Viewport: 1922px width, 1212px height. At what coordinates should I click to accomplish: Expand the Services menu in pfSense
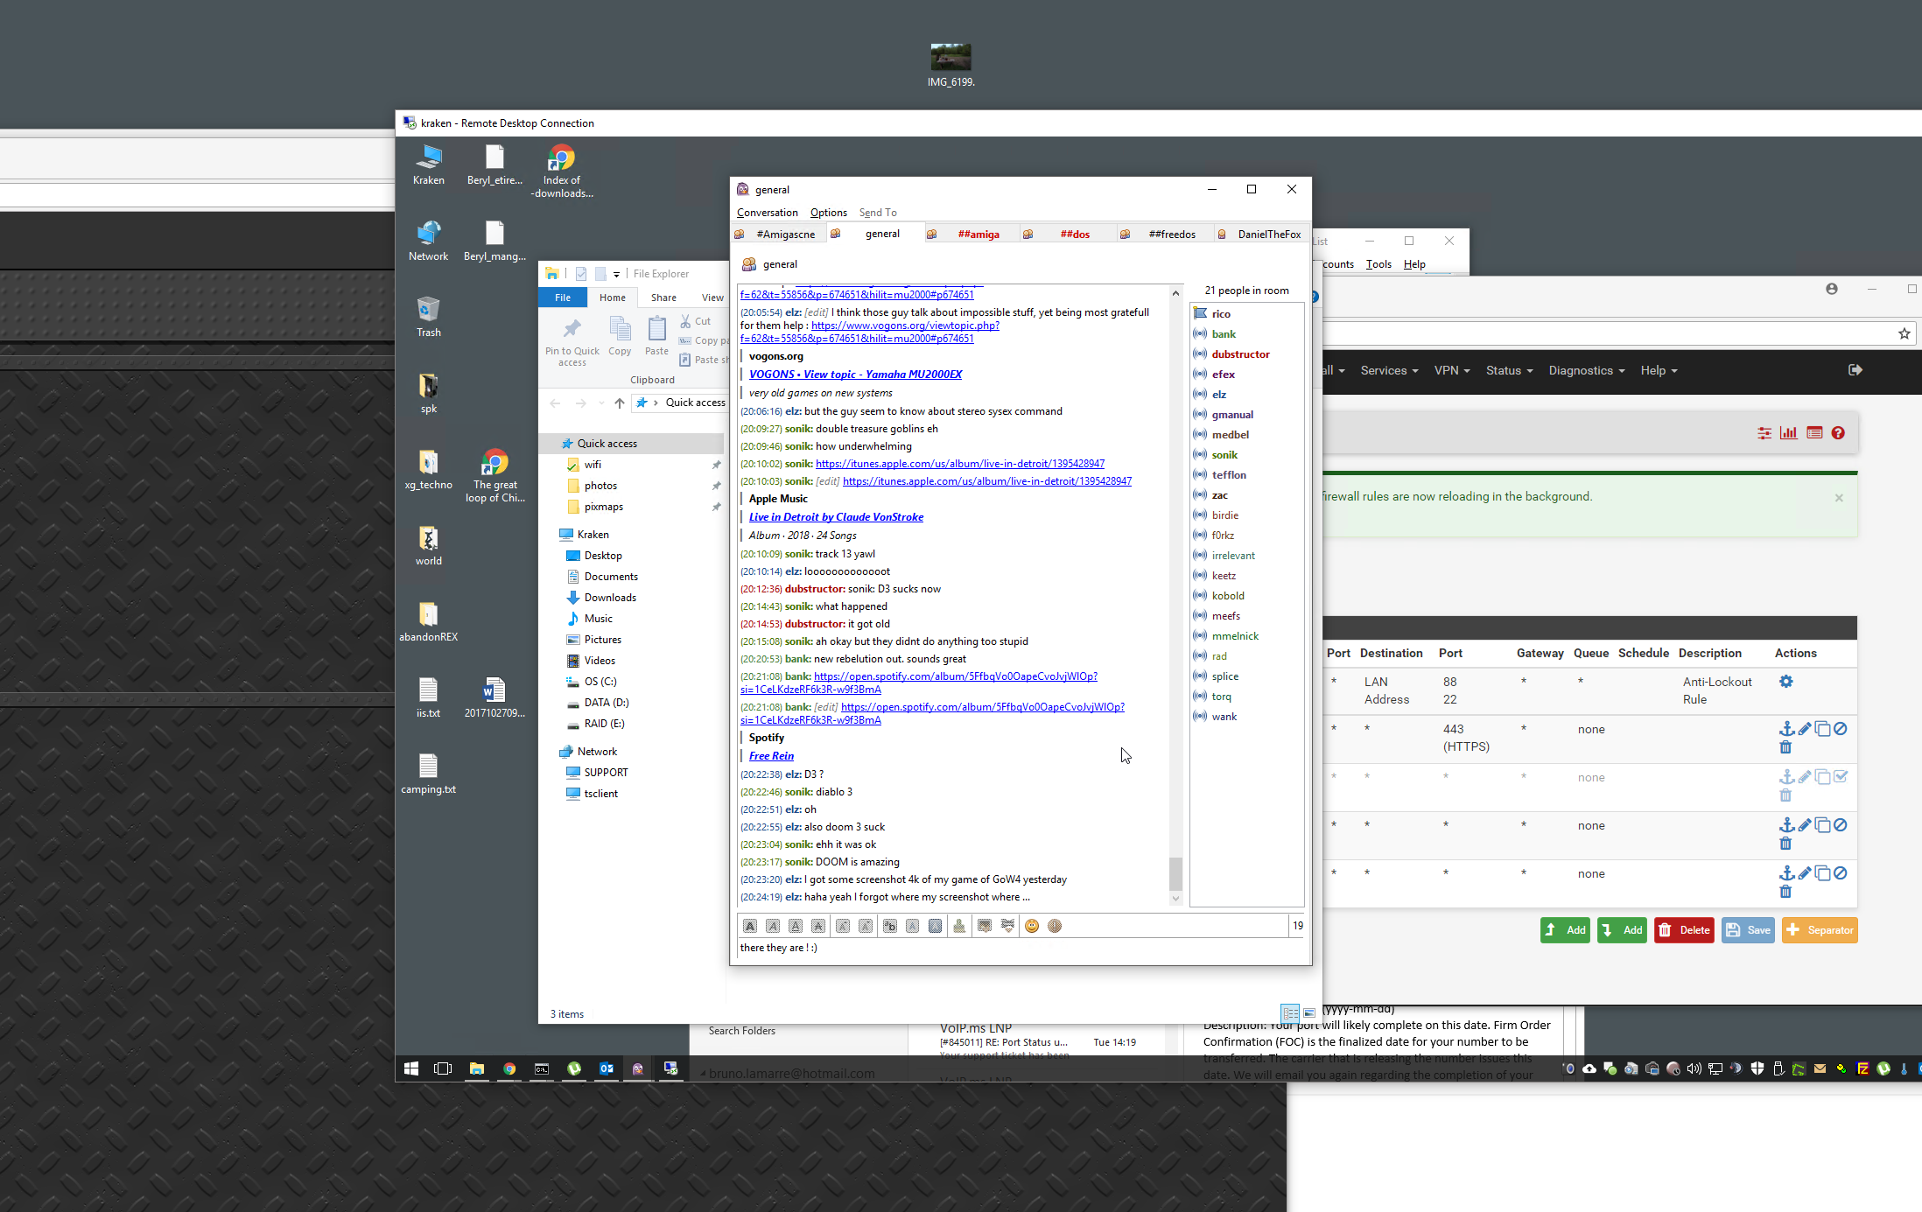(1389, 370)
